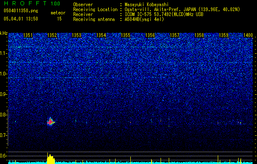This screenshot has height=164, width=257.
Task: Click the antenna text A504HB(yagi 4el)
Action: tap(144, 19)
